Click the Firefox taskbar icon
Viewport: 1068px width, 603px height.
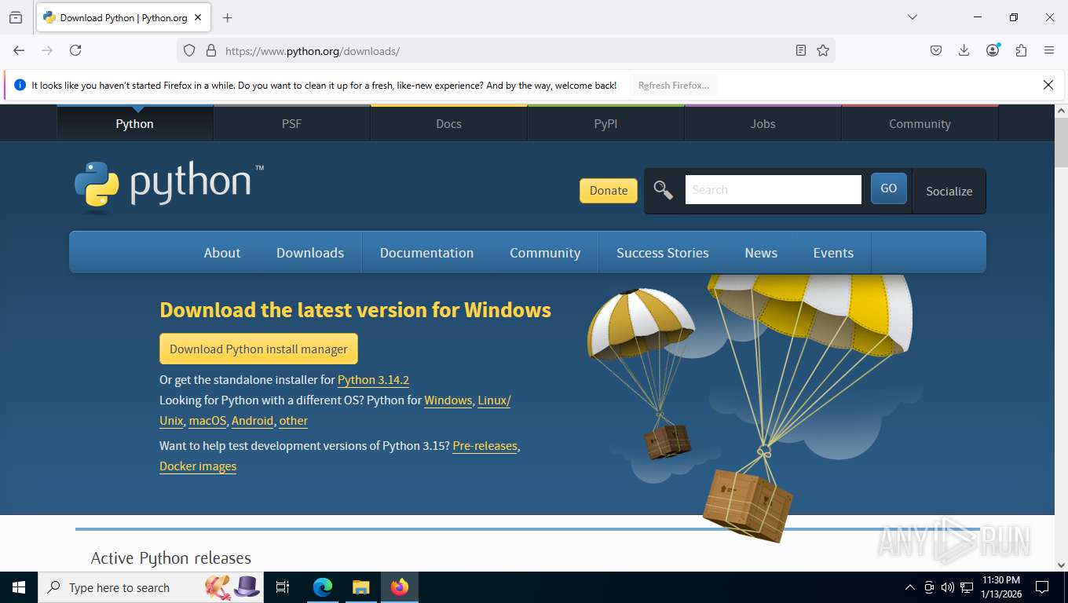(400, 587)
